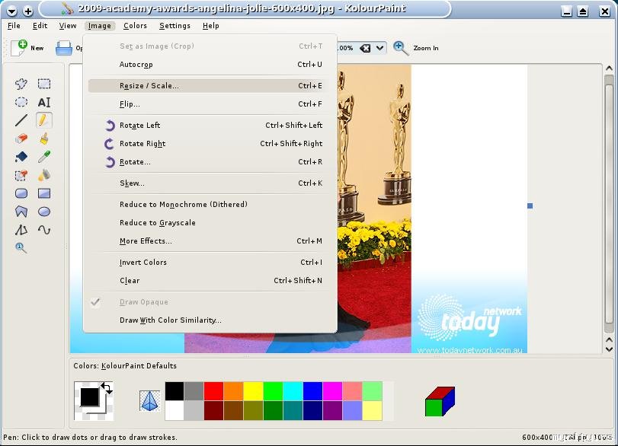Click the Zoom In toolbar button

(417, 48)
